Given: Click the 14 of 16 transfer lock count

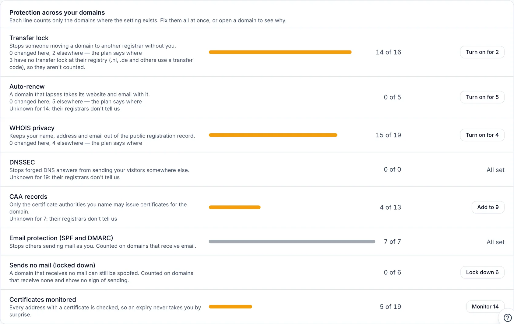Looking at the screenshot, I should [388, 52].
